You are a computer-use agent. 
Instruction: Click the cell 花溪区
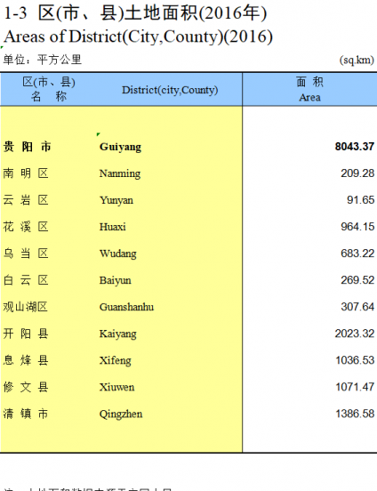click(x=26, y=227)
